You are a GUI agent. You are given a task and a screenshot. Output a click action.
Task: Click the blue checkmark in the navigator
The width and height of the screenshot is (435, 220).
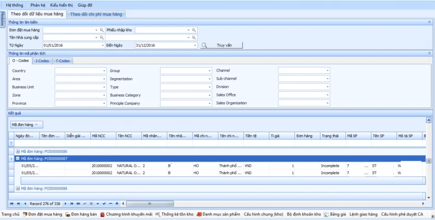[104, 204]
